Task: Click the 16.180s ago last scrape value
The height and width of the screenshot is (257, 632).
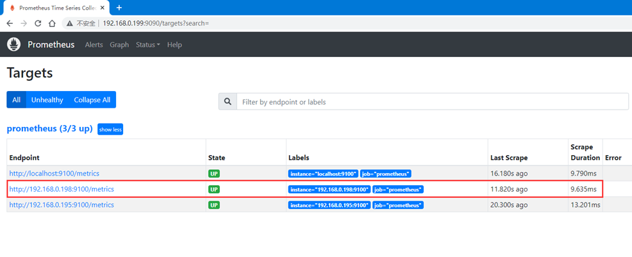Action: coord(509,173)
